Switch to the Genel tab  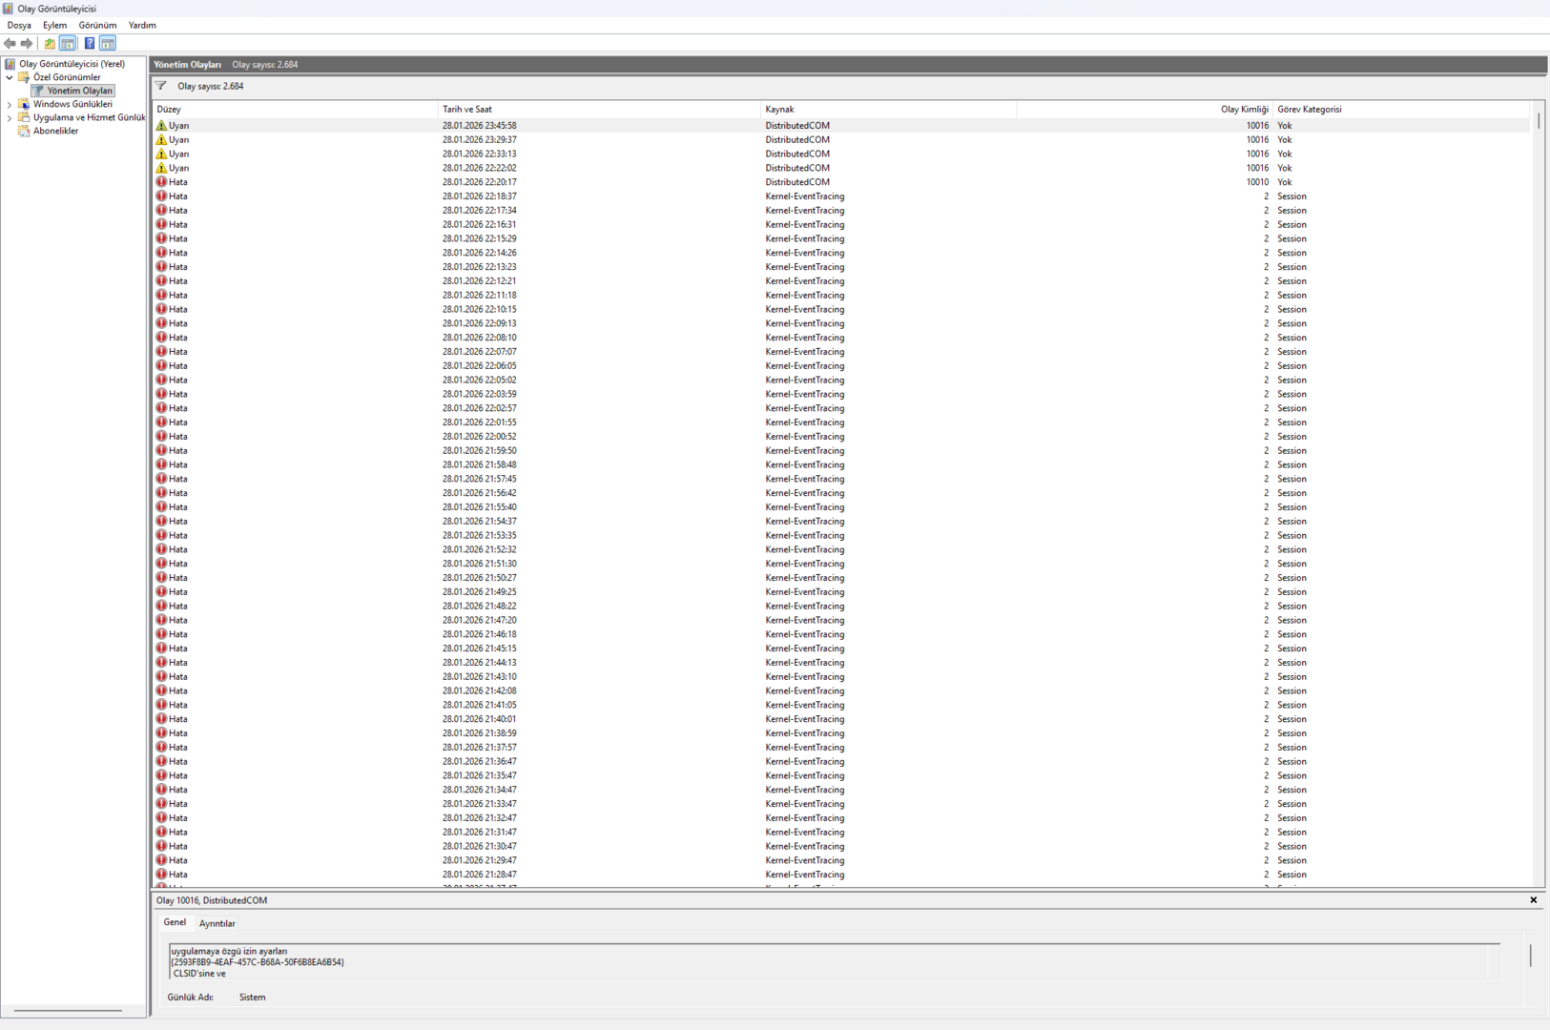(x=175, y=922)
